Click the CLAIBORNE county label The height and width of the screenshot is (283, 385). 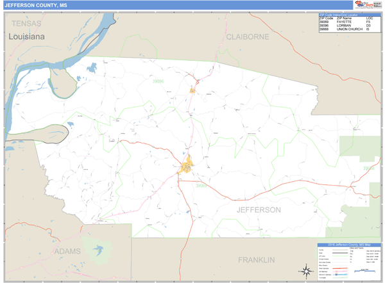[x=248, y=37]
